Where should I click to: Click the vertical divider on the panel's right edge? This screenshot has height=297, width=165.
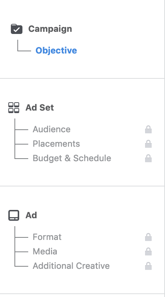(x=164, y=148)
